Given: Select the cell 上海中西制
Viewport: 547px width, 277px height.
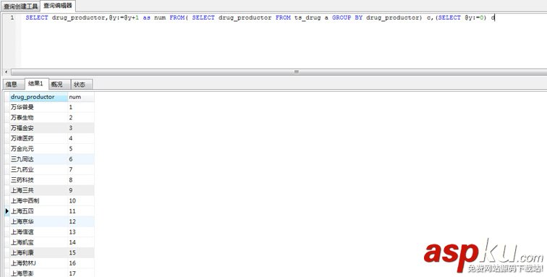Looking at the screenshot, I should point(39,200).
